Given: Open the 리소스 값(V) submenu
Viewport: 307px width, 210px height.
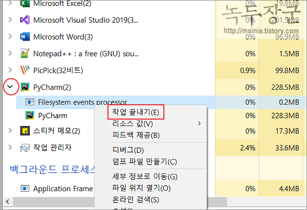Looking at the screenshot, I should click(151, 124).
